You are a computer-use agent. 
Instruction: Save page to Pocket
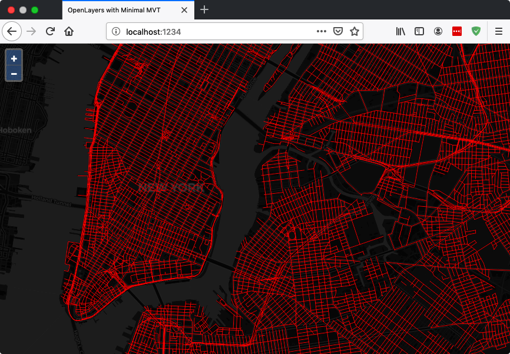338,31
